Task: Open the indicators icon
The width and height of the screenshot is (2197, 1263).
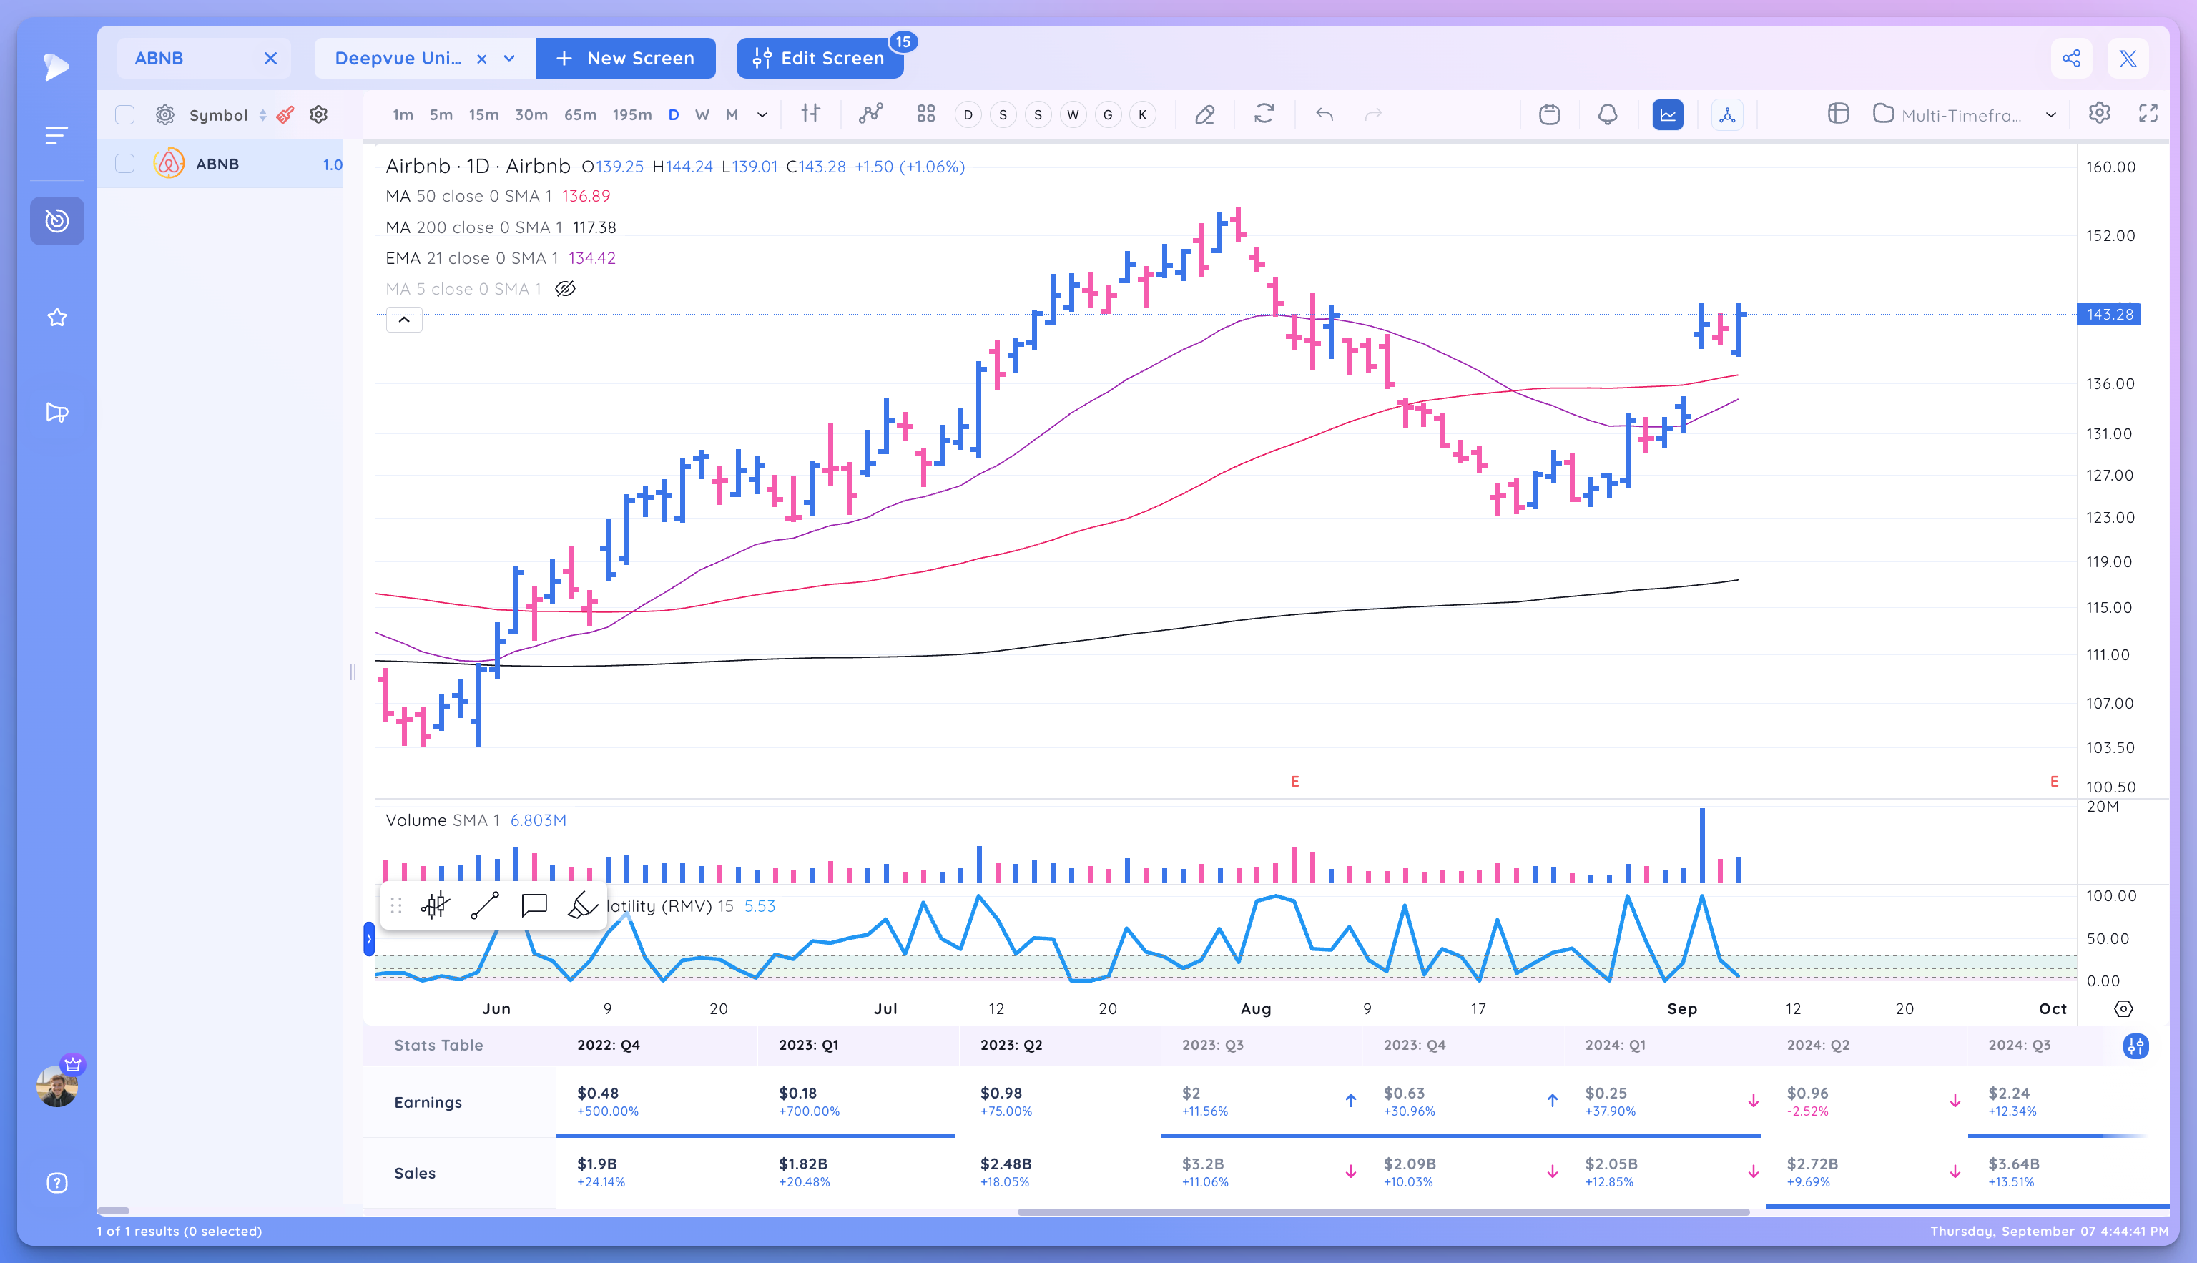Action: [x=871, y=114]
